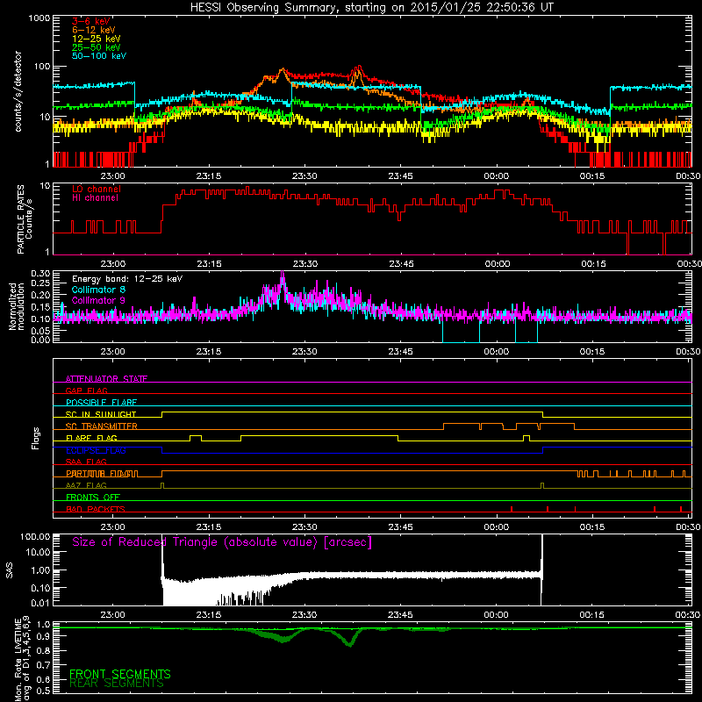Click 23:45 time label under modulation panel
This screenshot has height=702, width=702.
click(401, 352)
